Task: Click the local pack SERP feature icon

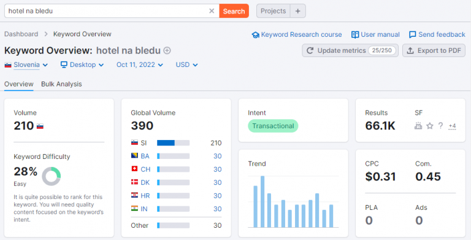Action: click(418, 126)
